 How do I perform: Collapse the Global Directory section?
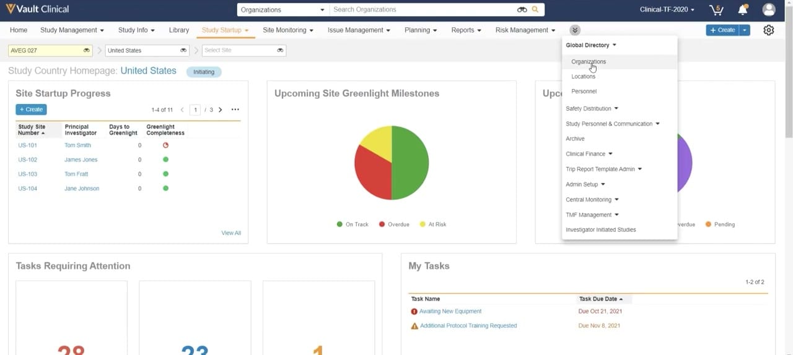(x=591, y=45)
